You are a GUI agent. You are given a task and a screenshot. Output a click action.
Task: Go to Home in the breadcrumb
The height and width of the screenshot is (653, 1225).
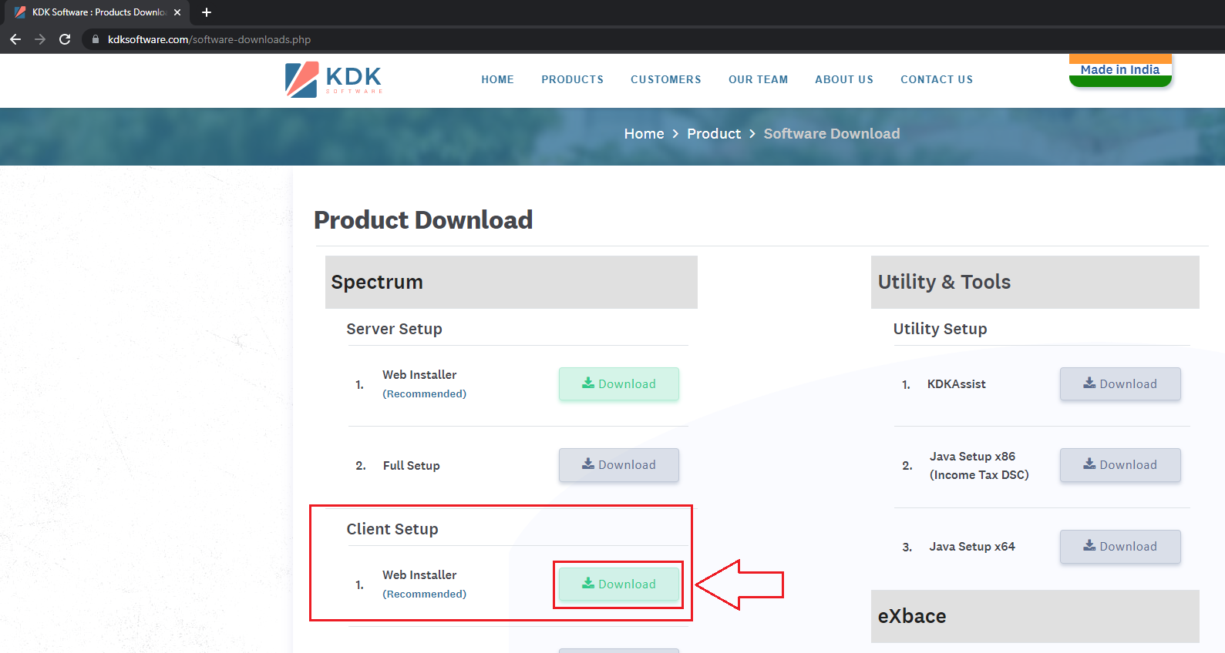pos(644,134)
